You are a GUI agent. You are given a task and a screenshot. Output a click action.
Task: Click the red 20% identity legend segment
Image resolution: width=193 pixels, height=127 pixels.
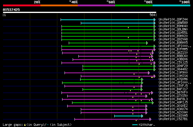point(22,5)
